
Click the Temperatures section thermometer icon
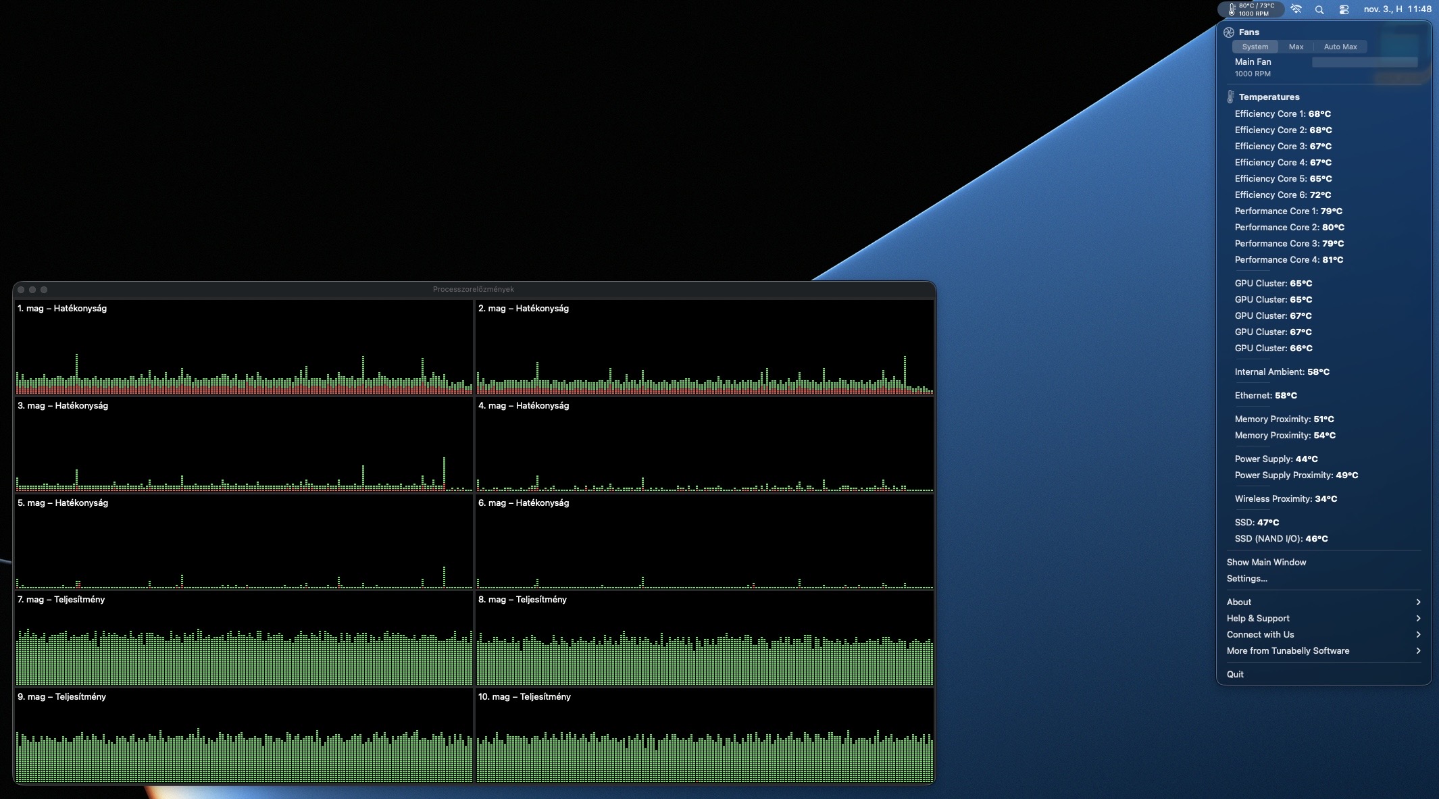coord(1230,97)
